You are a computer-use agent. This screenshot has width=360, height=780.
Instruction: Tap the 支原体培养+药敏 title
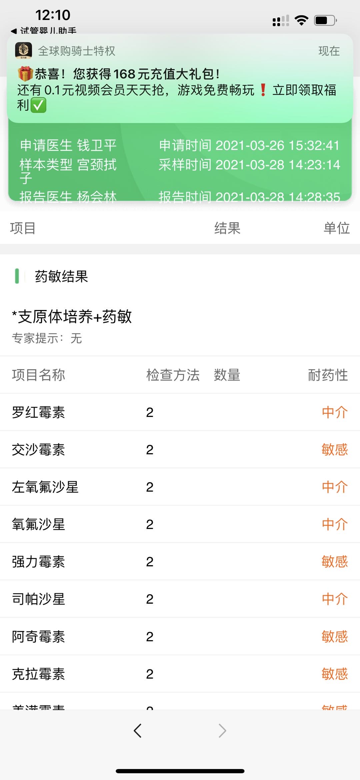click(x=72, y=316)
